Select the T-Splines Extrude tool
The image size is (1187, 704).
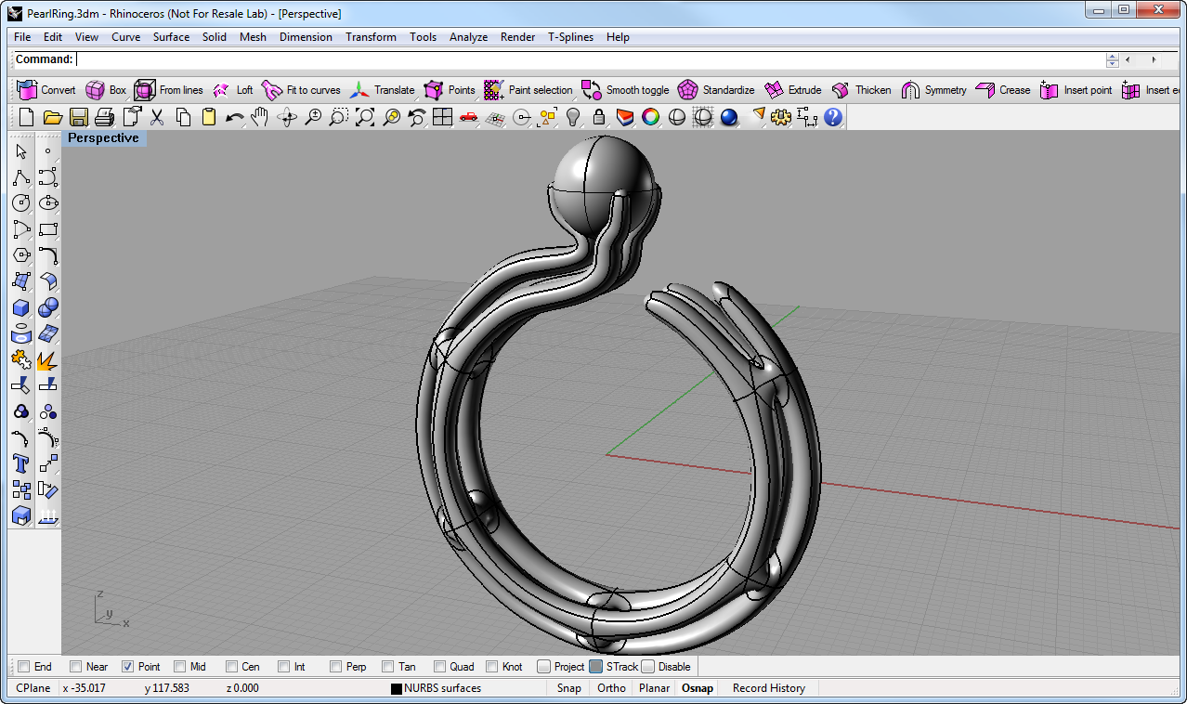point(792,90)
